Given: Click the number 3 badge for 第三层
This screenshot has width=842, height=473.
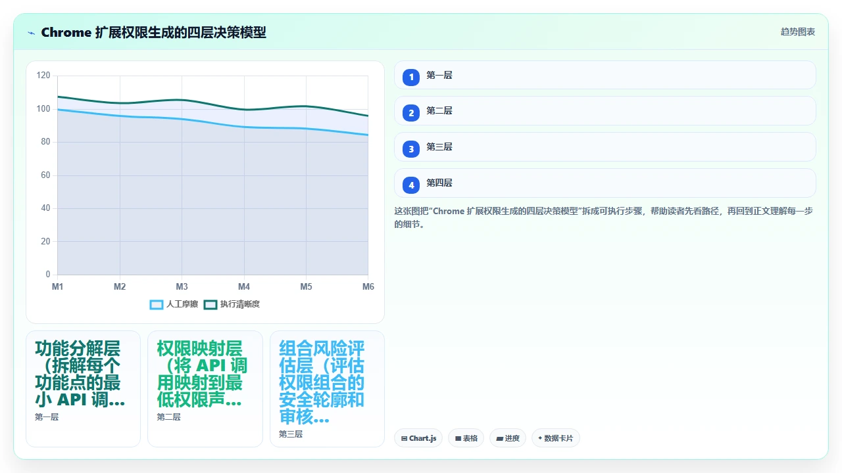Looking at the screenshot, I should click(411, 149).
